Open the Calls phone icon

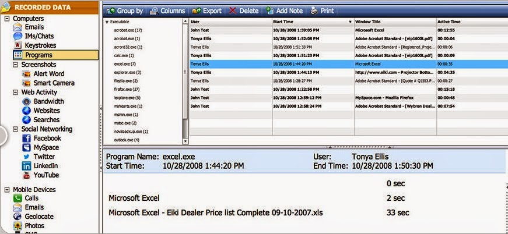[17, 198]
